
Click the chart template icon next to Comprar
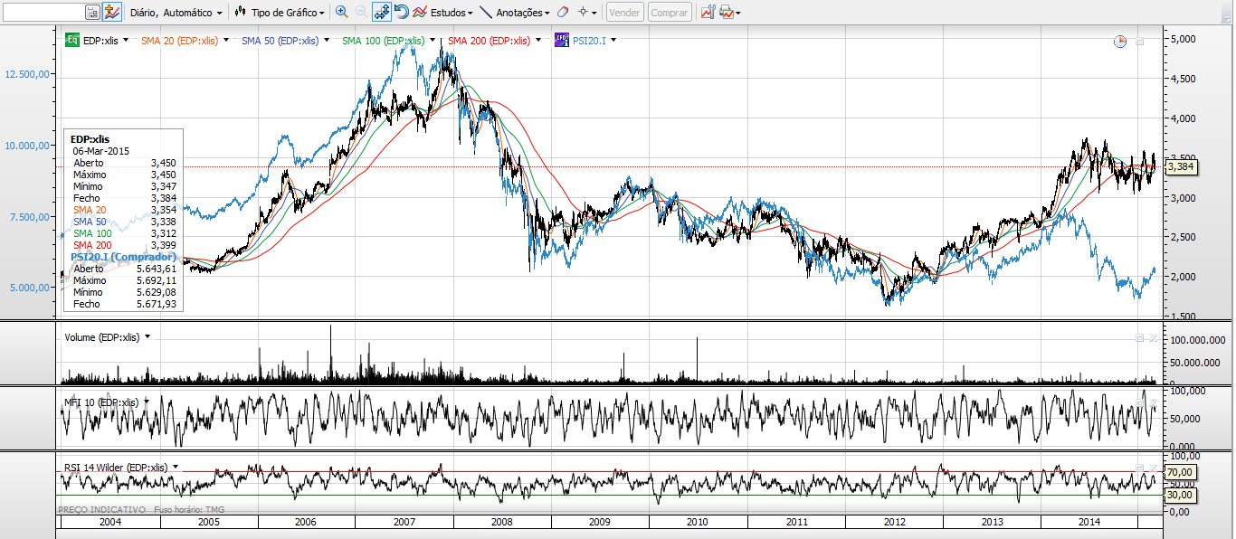coord(707,13)
